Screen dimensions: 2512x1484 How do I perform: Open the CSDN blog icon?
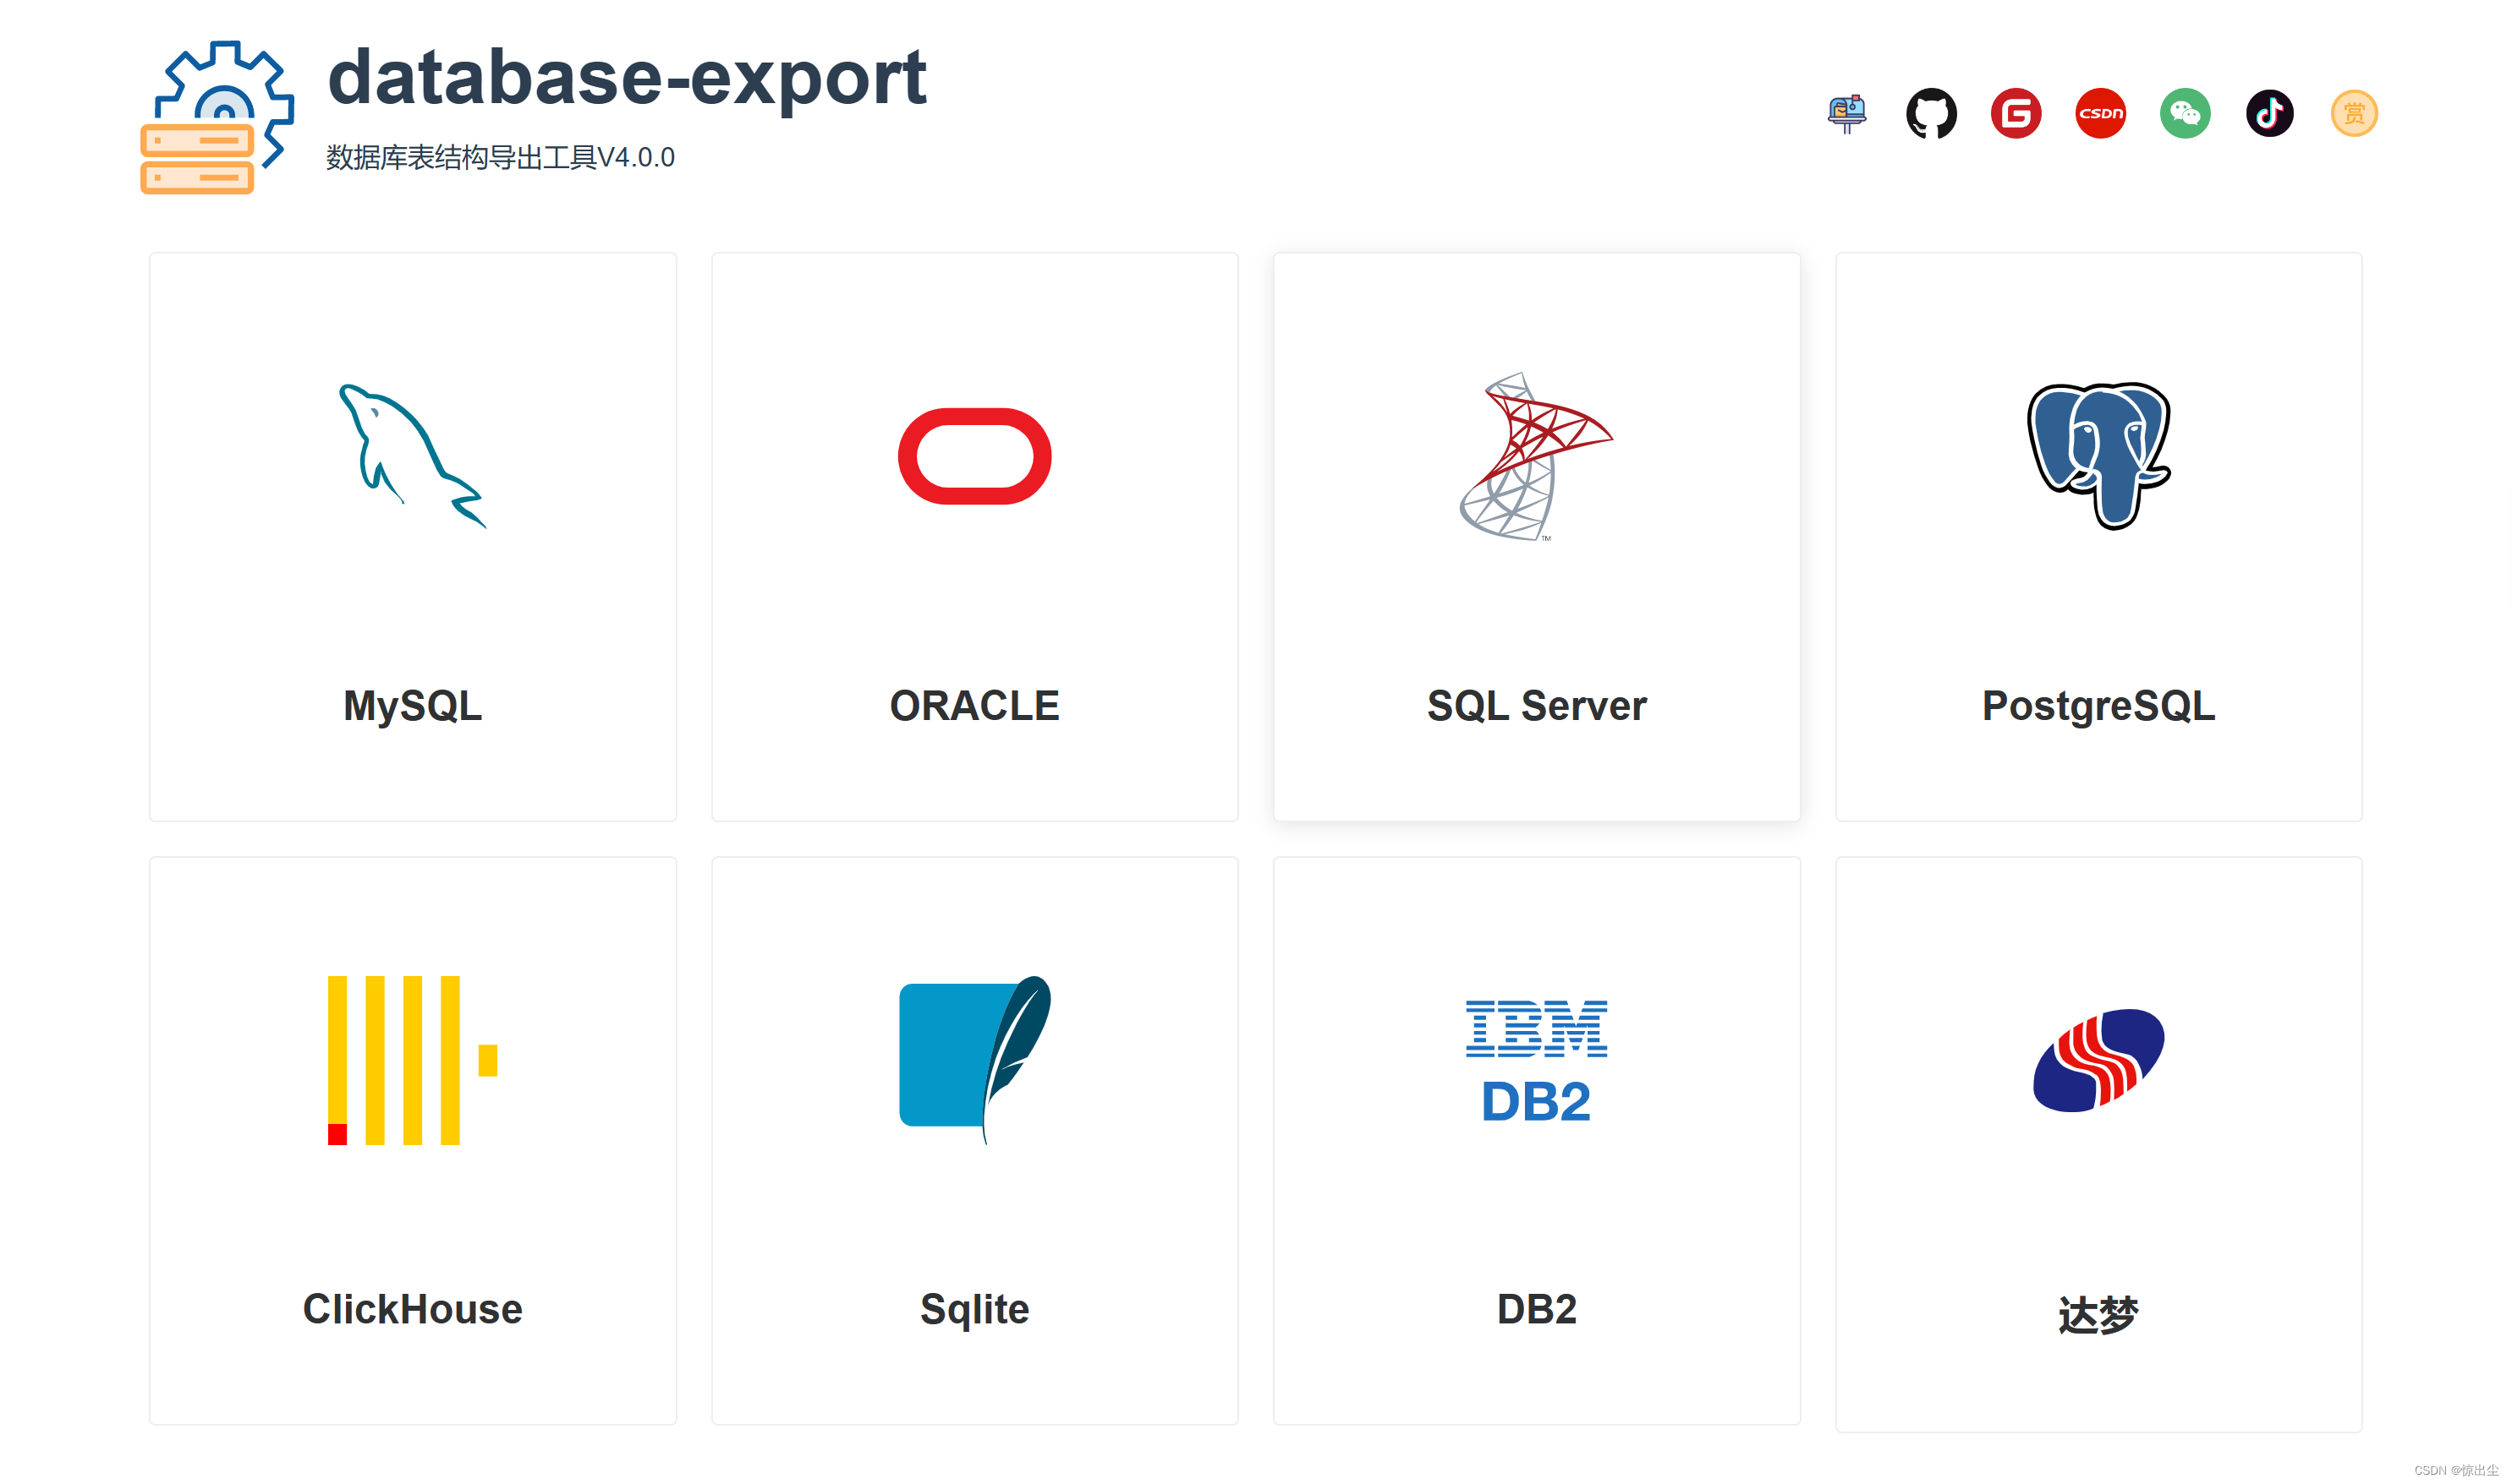2101,113
